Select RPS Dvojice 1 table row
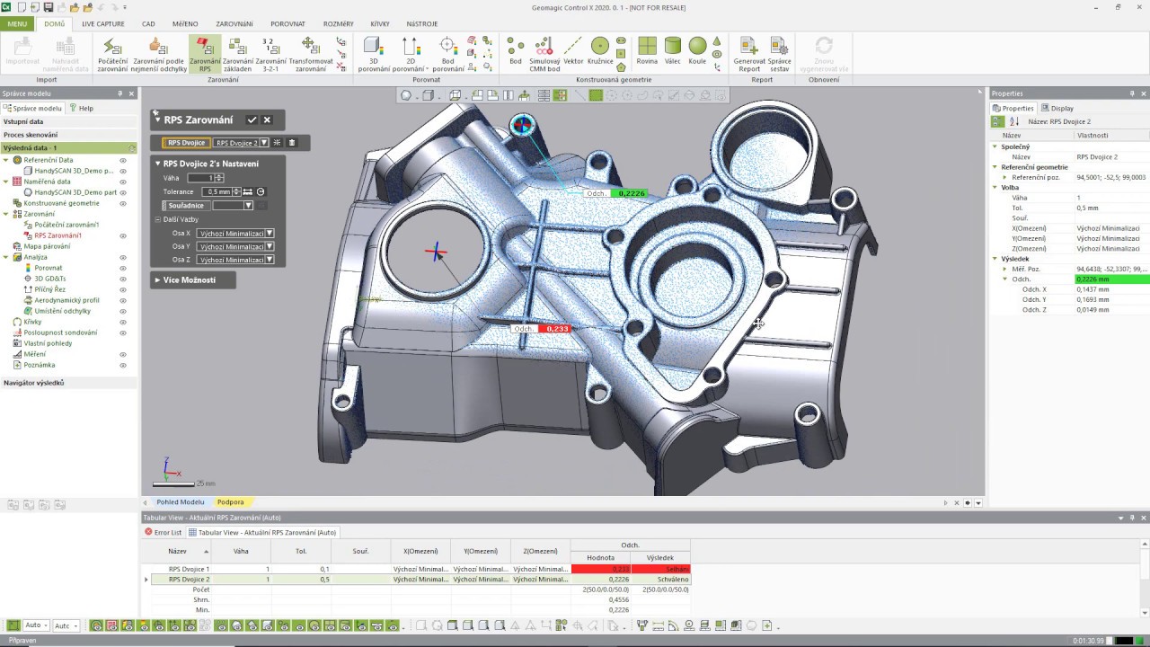This screenshot has width=1150, height=647. tap(190, 569)
